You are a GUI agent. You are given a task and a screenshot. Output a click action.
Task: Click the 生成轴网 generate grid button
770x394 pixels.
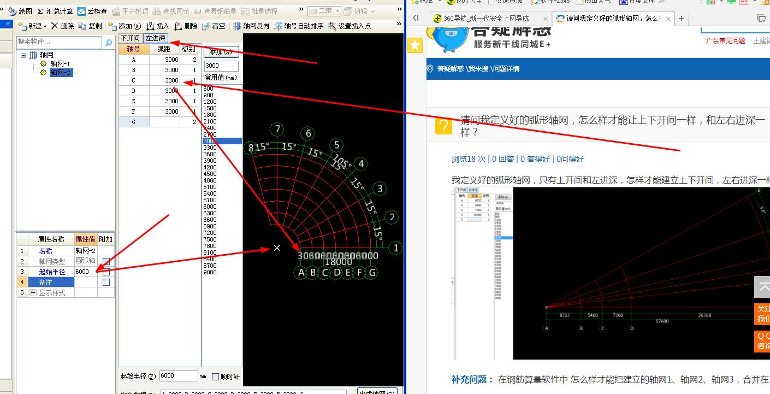tap(377, 392)
